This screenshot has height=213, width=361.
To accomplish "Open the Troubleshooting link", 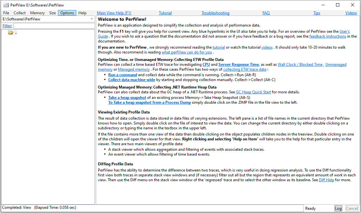I will pyautogui.click(x=215, y=13).
